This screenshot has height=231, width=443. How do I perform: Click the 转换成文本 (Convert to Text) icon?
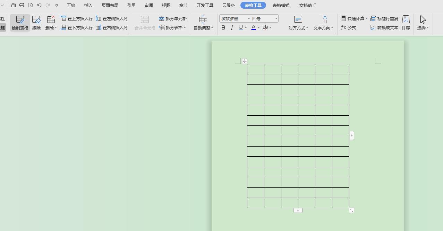[385, 28]
